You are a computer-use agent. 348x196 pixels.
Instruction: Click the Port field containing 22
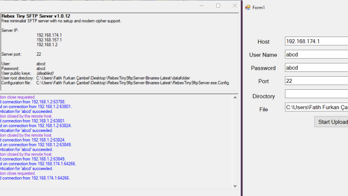click(x=317, y=81)
